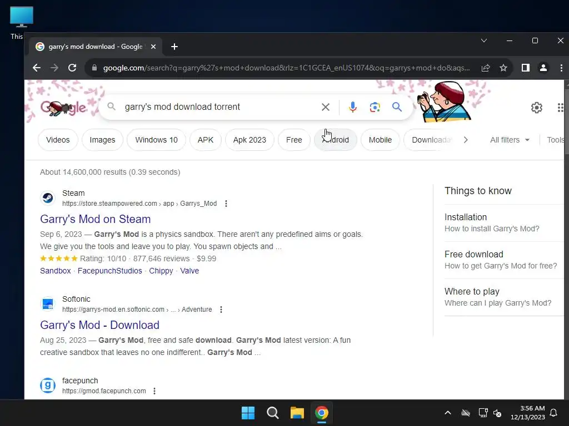
Task: Click the facepunch favicon in results
Action: pos(48,386)
